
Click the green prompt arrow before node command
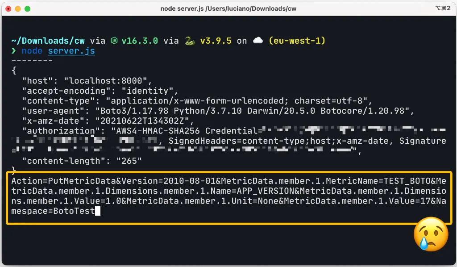point(13,51)
